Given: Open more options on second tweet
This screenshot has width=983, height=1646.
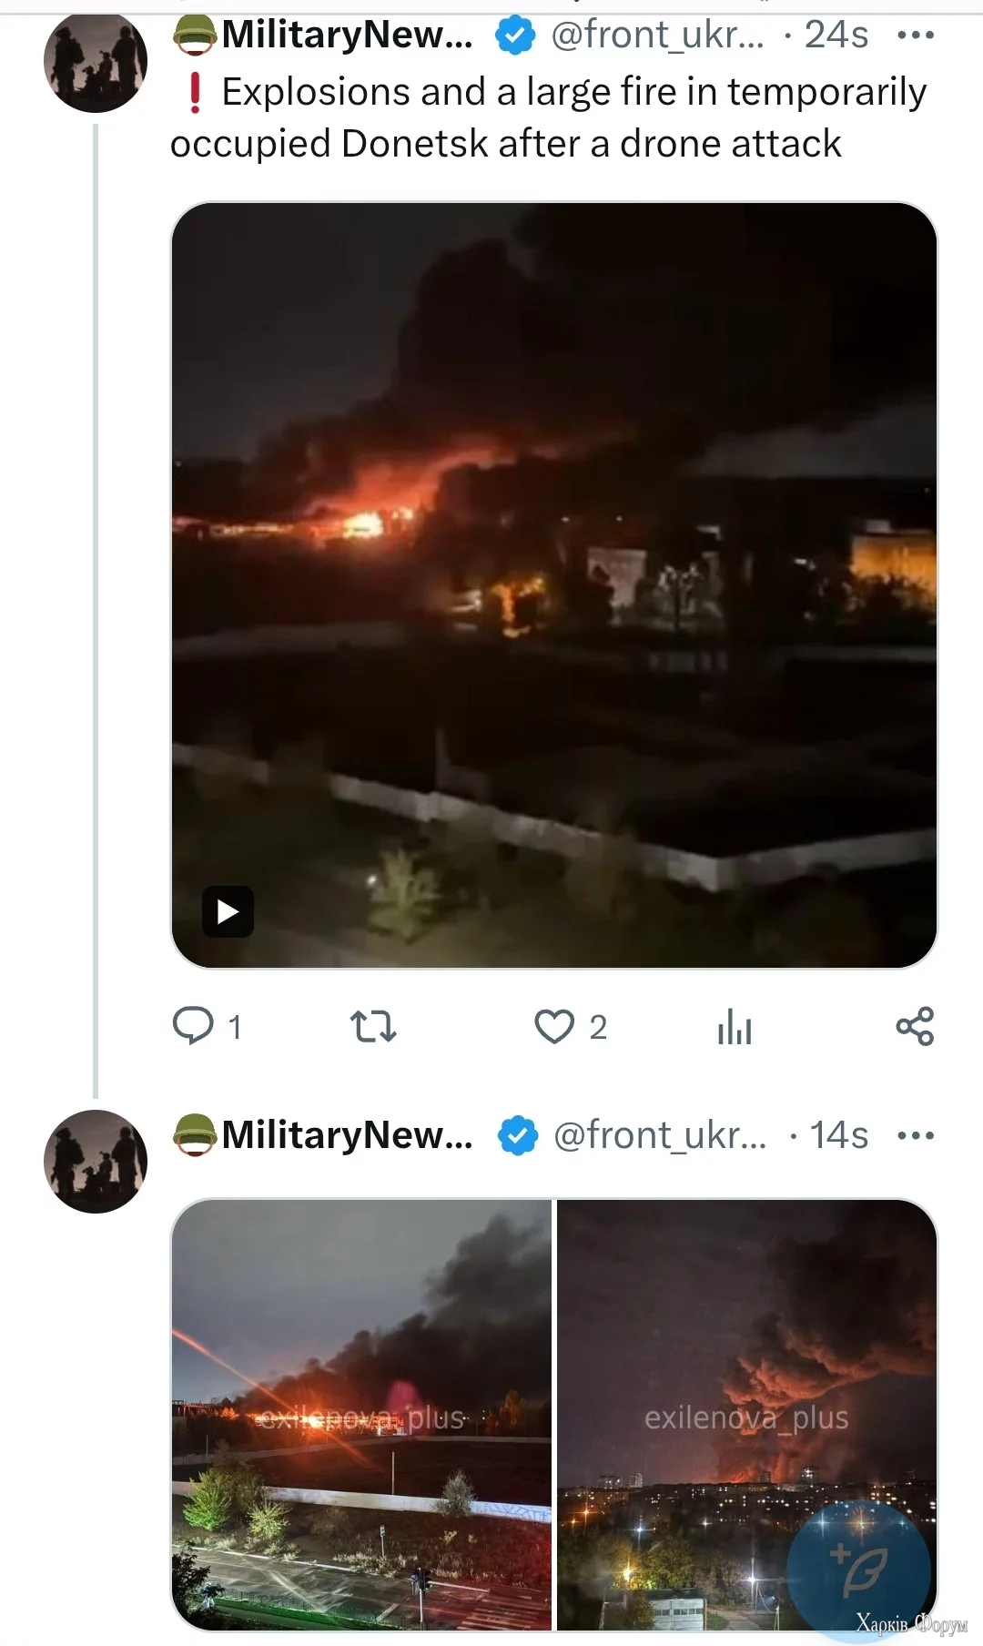Looking at the screenshot, I should click(x=915, y=1135).
